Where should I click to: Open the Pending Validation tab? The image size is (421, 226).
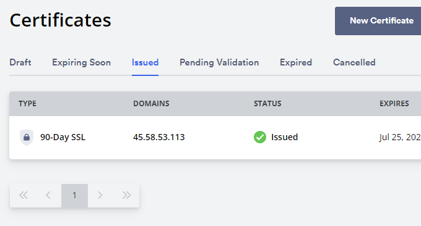[x=219, y=62]
